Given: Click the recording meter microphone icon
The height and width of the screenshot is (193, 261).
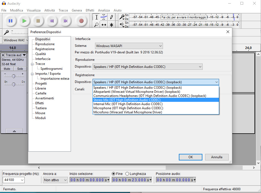Looking at the screenshot, I should coord(122,17).
